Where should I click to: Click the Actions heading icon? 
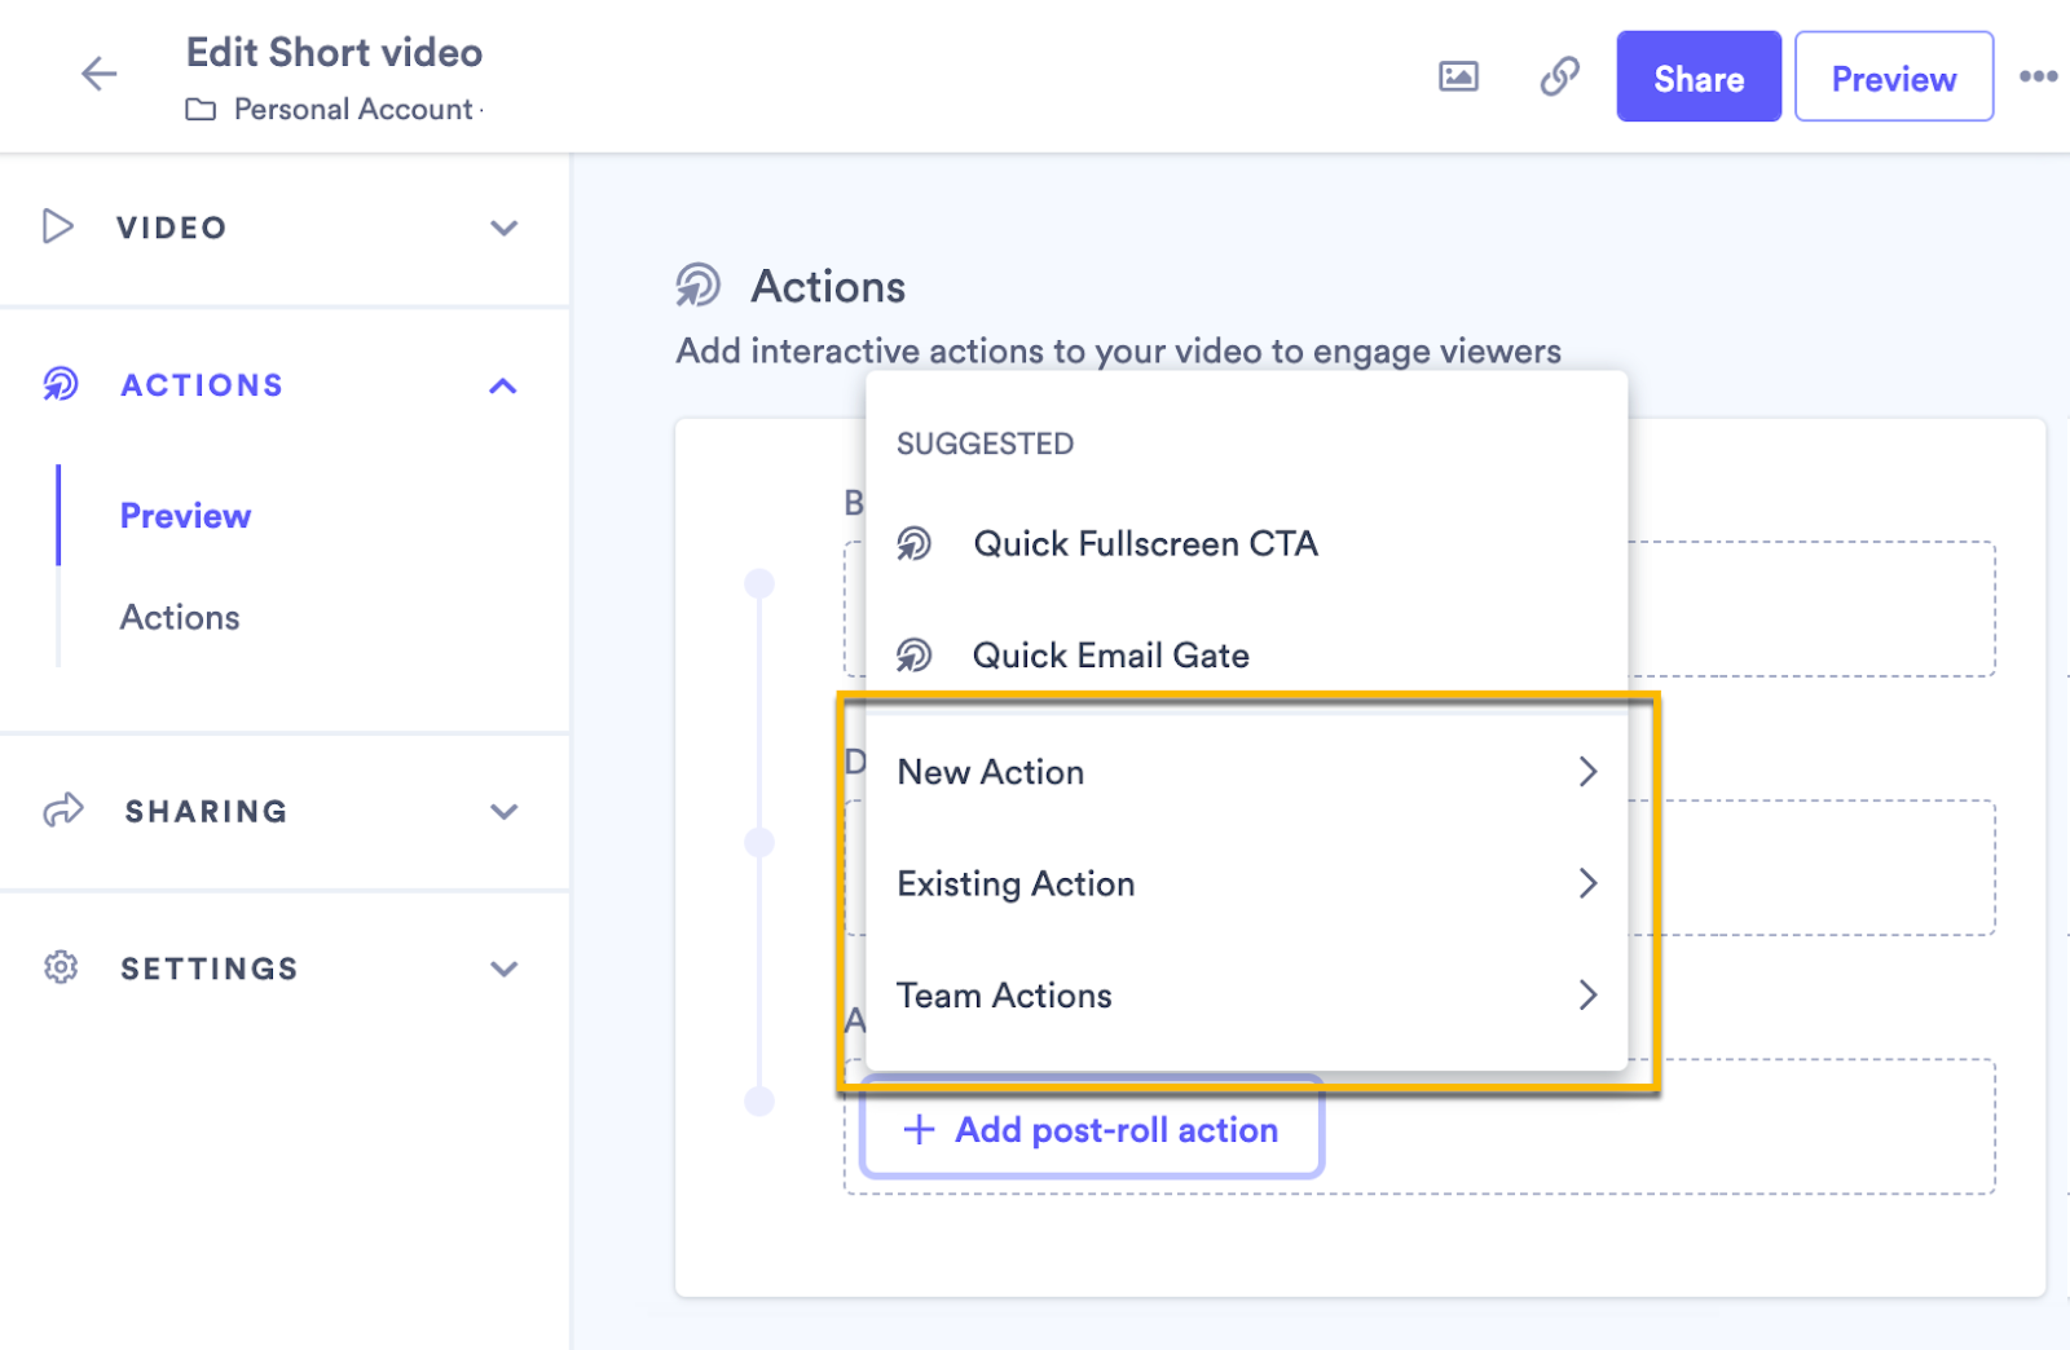[x=697, y=285]
